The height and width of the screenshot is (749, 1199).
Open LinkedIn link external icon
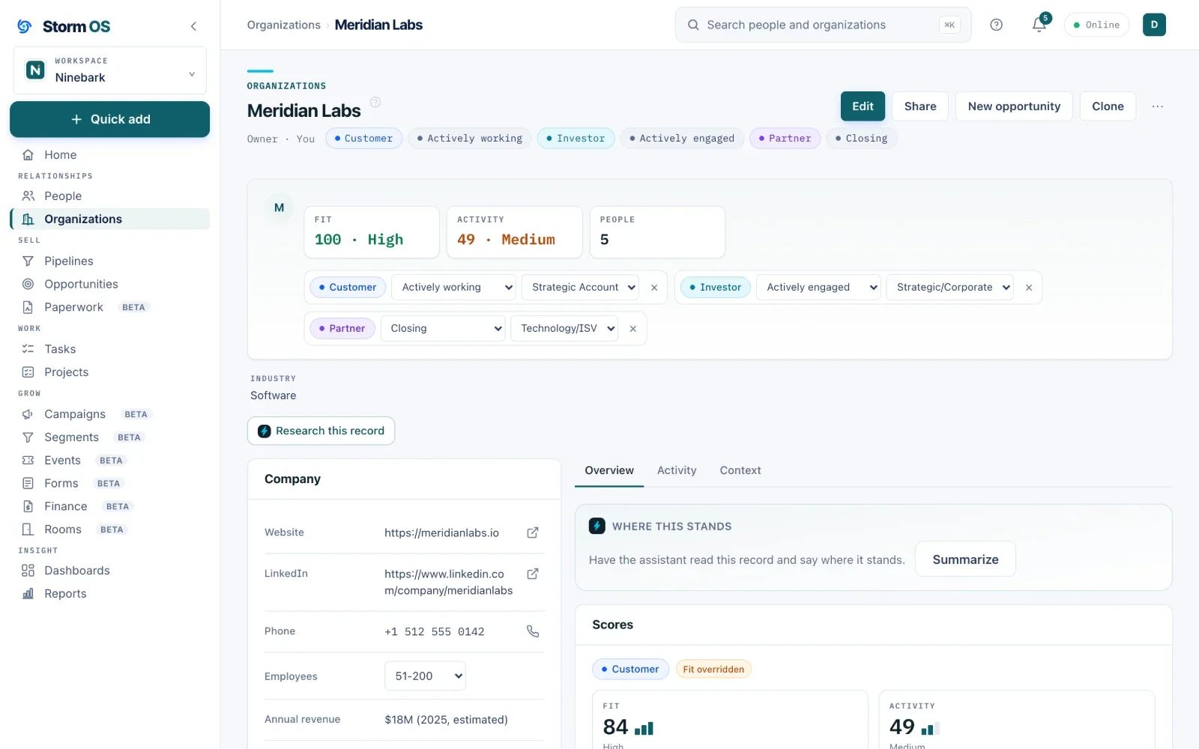[x=533, y=574]
